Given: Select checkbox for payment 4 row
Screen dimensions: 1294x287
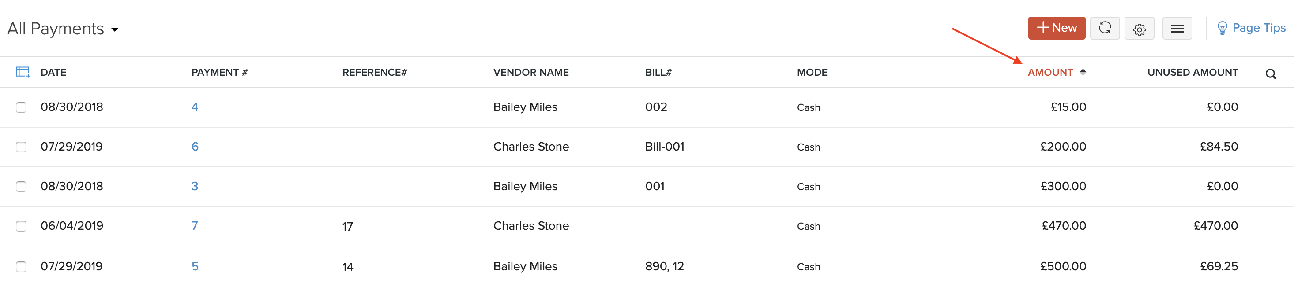Looking at the screenshot, I should (21, 107).
